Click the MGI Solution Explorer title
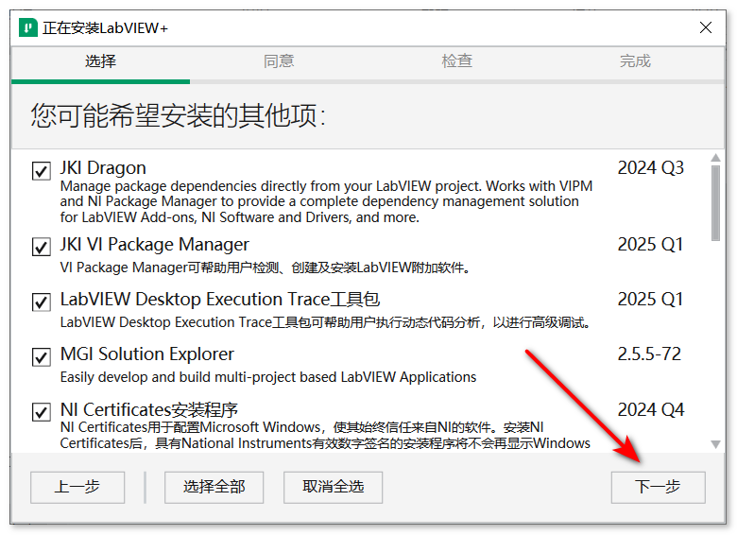This screenshot has width=737, height=535. 147,354
